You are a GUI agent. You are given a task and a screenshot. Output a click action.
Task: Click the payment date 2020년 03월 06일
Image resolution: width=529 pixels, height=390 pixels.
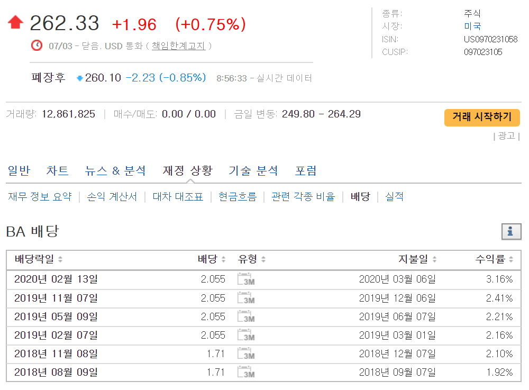coord(397,279)
